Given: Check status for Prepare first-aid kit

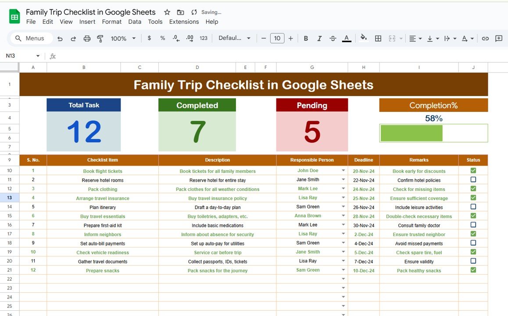Looking at the screenshot, I should [473, 225].
